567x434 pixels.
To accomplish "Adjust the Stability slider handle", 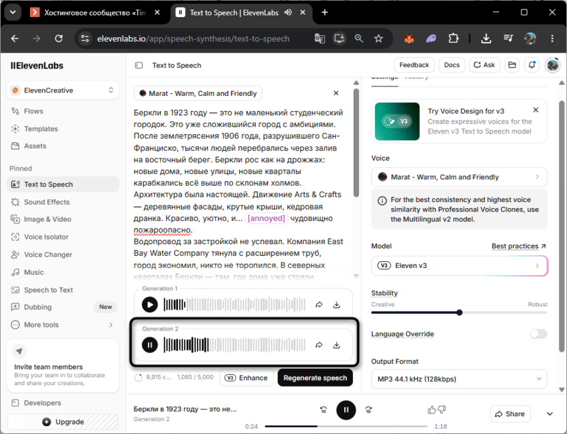I will tap(459, 312).
